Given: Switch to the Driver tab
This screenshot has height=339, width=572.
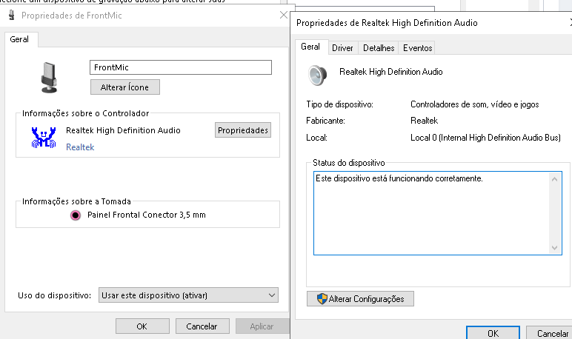Looking at the screenshot, I should click(342, 48).
